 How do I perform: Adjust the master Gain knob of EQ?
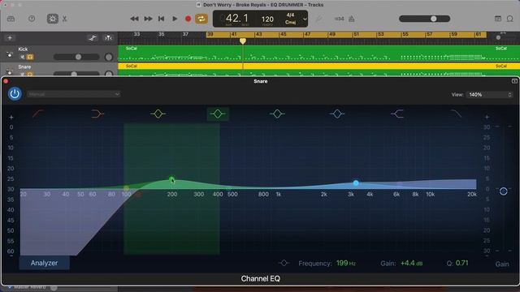504,191
